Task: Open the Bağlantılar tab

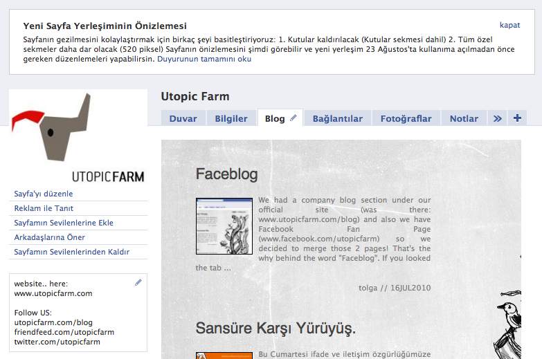Action: [x=337, y=118]
